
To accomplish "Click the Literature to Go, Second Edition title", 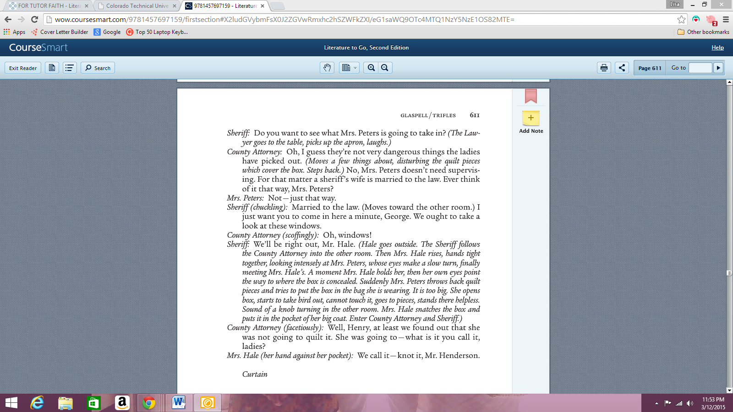I will tap(366, 48).
